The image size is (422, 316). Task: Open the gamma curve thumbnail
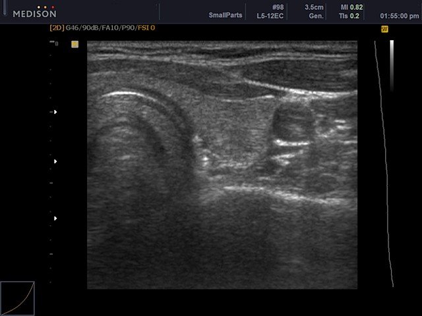coord(17,298)
